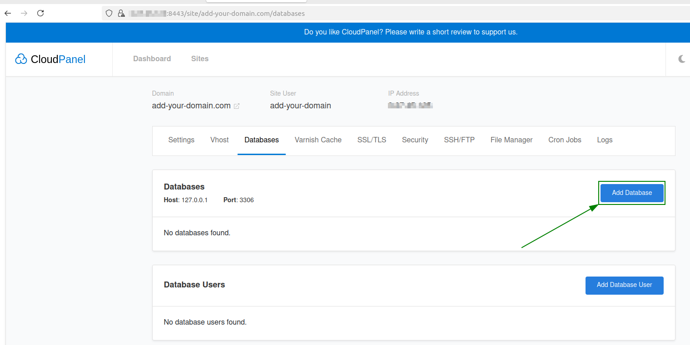Screen dimensions: 690x345
Task: Click the browser URL address field
Action: [x=395, y=13]
